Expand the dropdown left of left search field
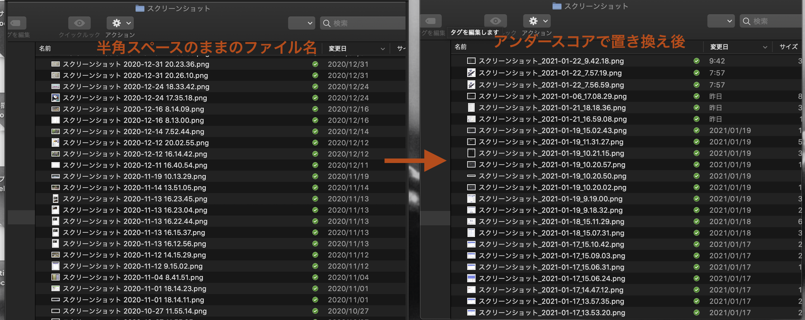Image resolution: width=805 pixels, height=320 pixels. [301, 23]
